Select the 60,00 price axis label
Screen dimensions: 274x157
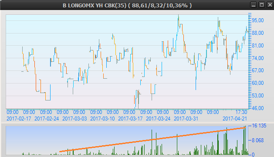point(258,83)
